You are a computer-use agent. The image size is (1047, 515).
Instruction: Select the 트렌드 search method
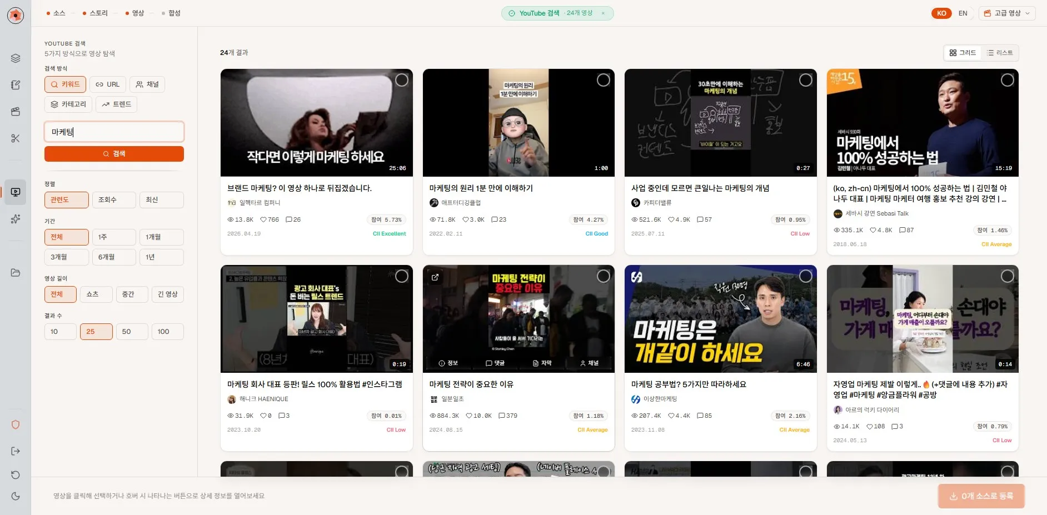pos(116,104)
